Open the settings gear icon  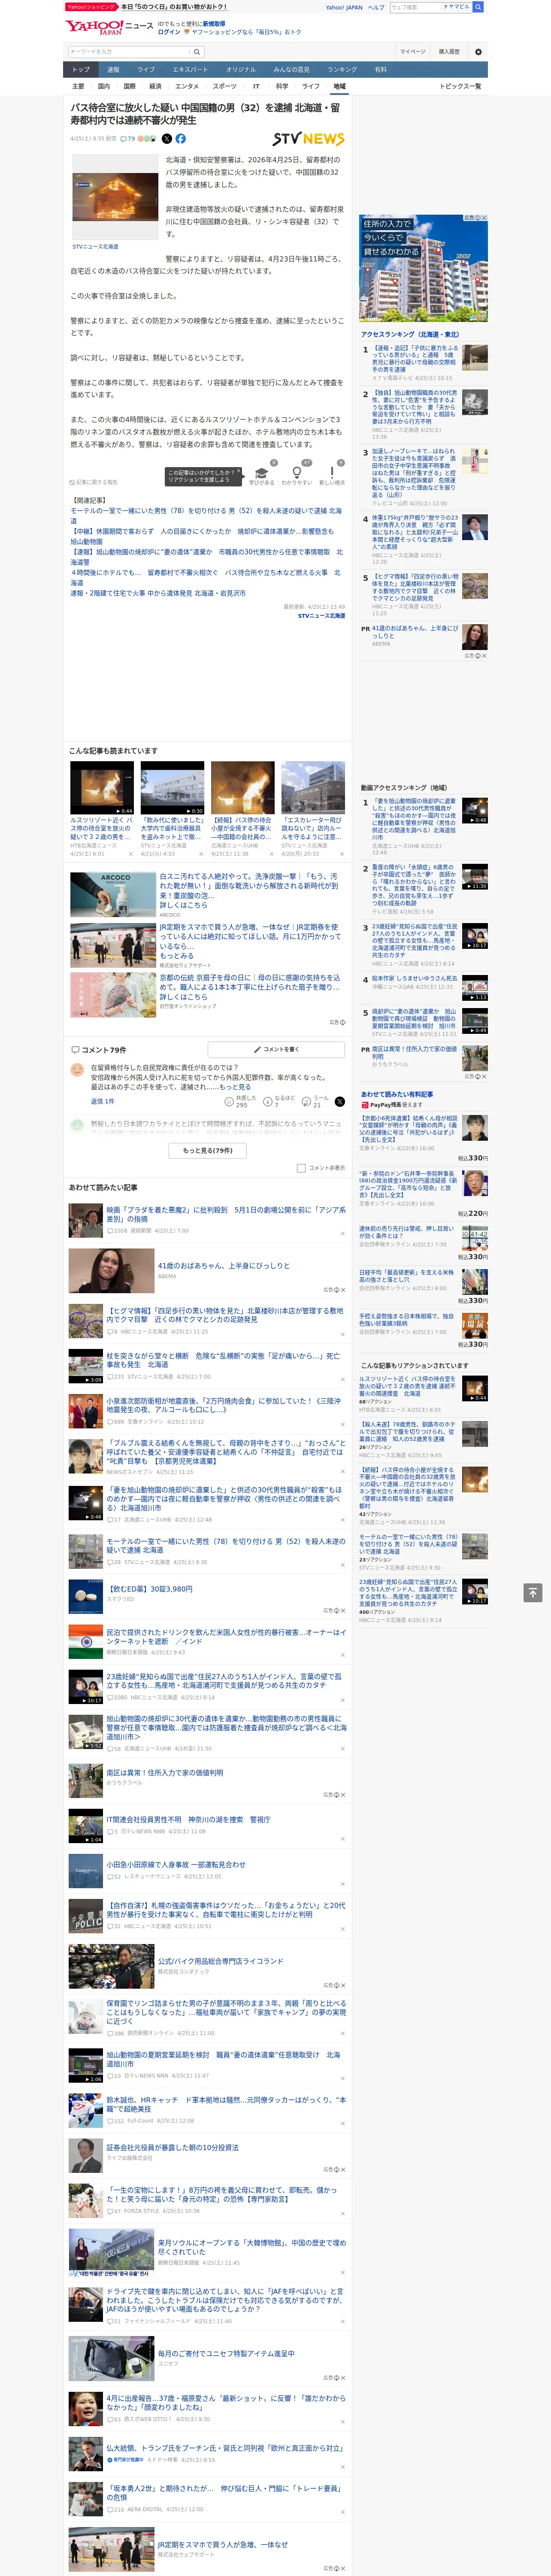click(478, 52)
